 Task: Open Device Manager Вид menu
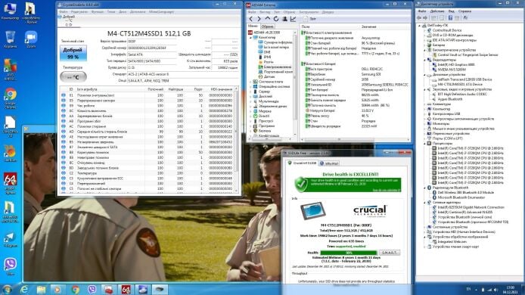tap(452, 11)
